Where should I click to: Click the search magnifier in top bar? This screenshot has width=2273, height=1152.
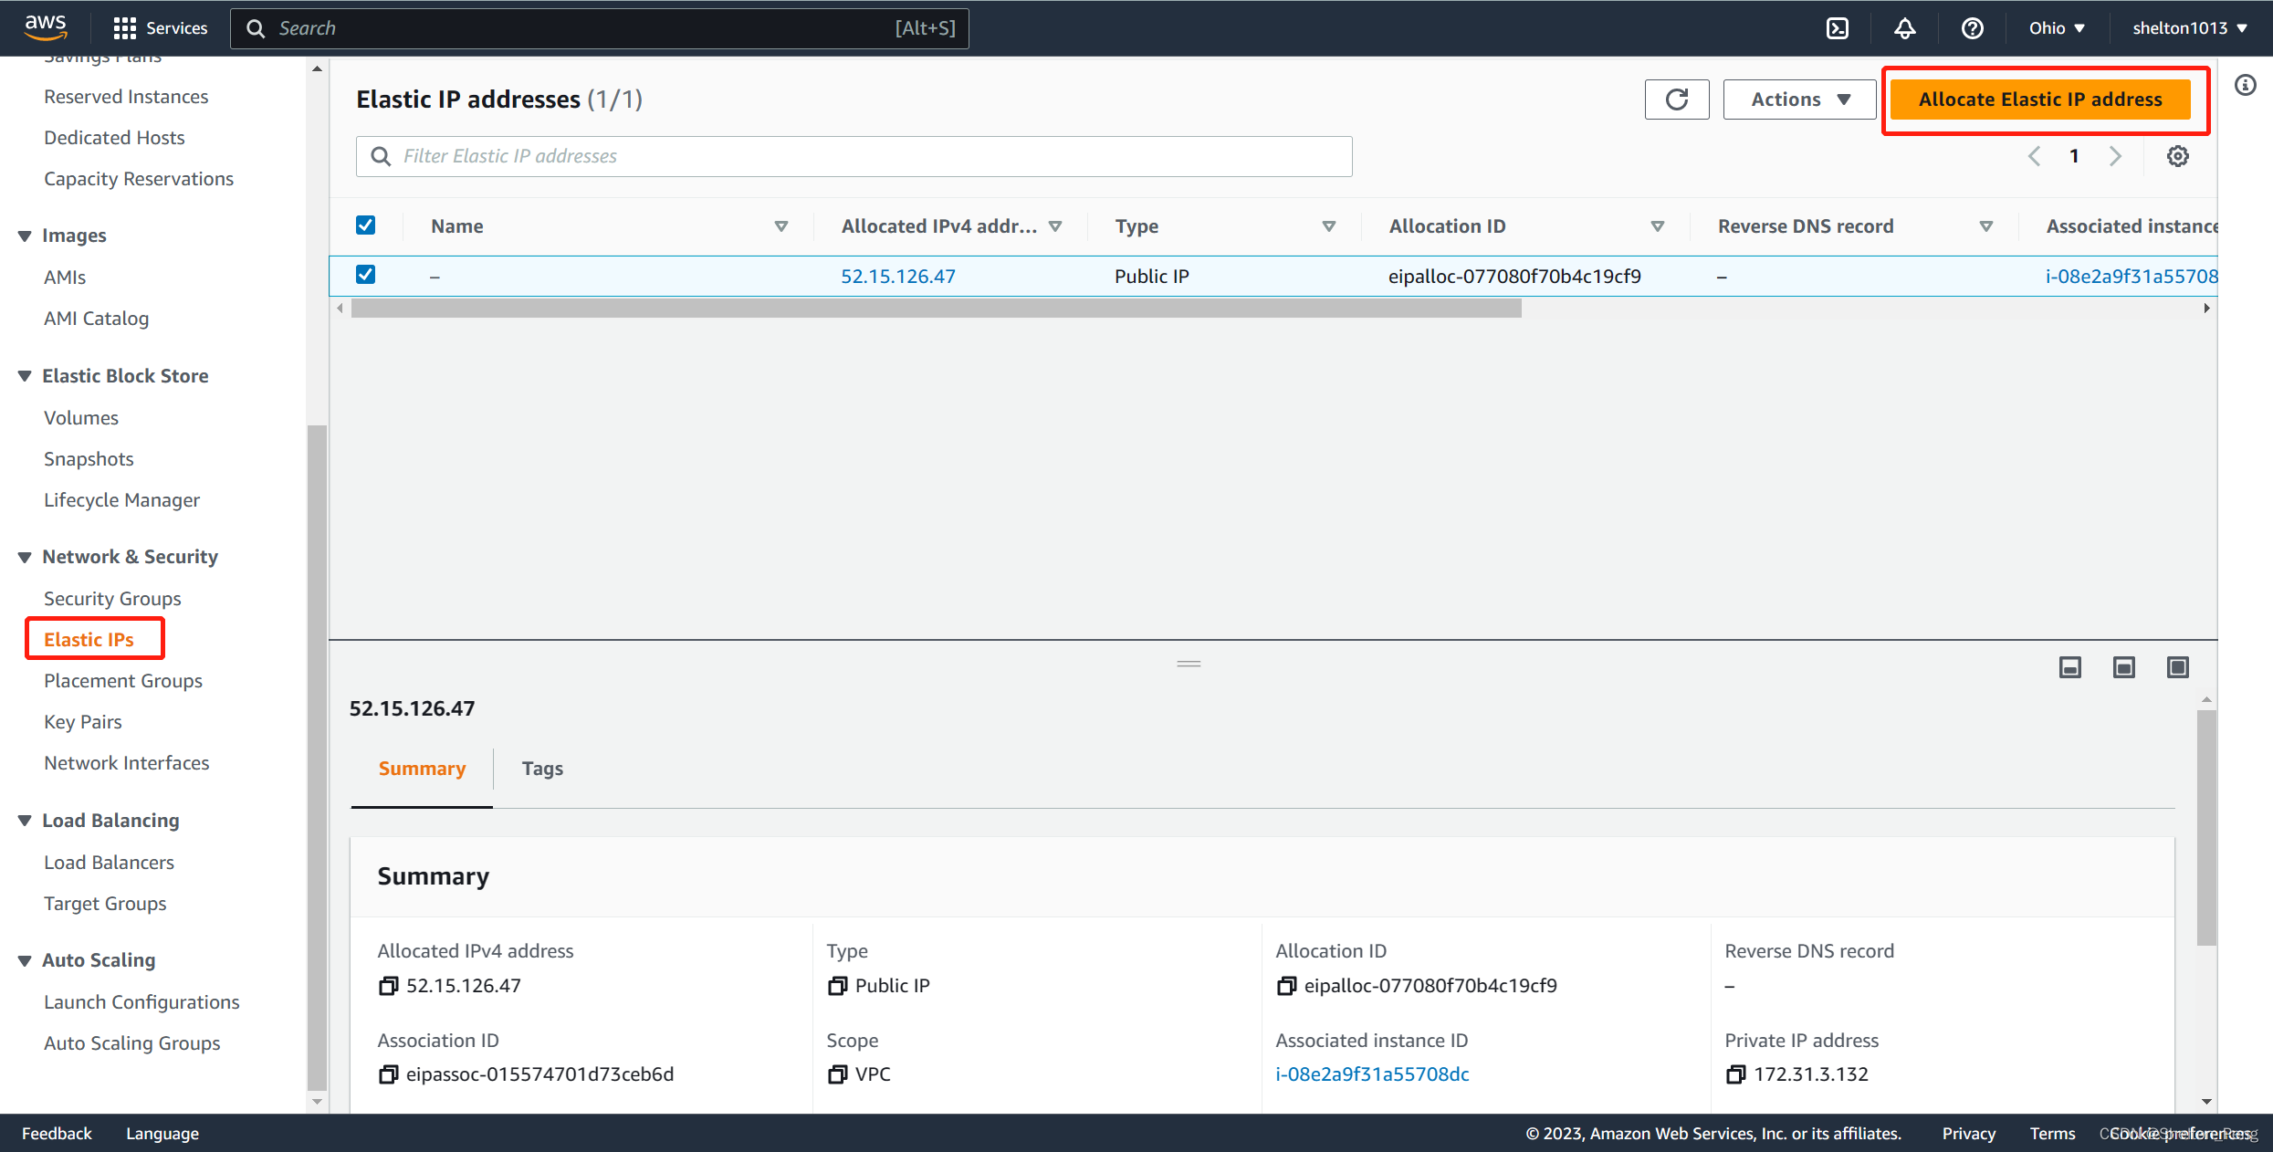257,28
